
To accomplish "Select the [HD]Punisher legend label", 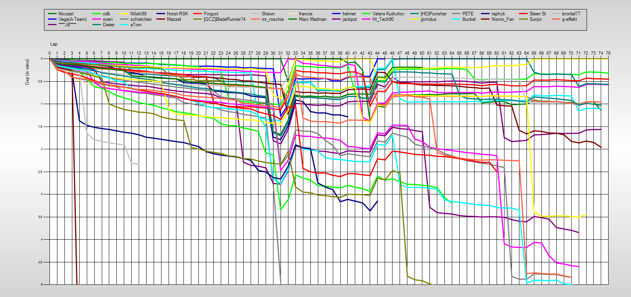I will point(433,14).
